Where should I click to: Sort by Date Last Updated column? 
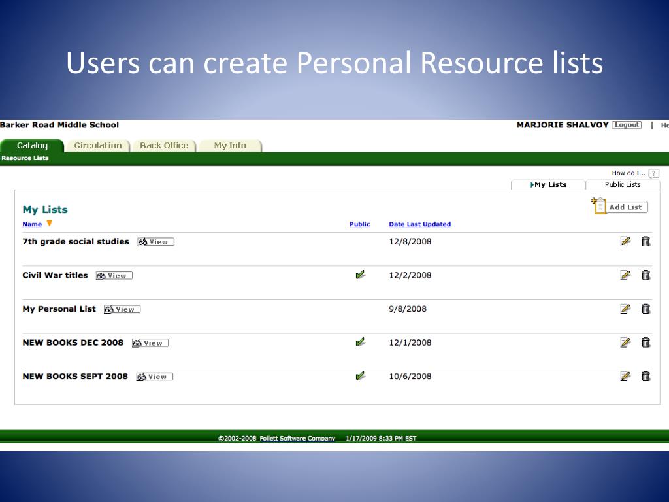pyautogui.click(x=420, y=224)
